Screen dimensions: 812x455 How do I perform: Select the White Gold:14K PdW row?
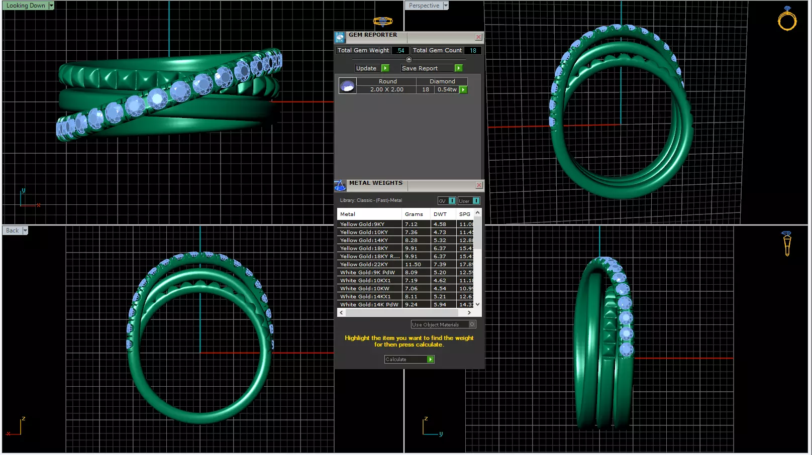(405, 305)
